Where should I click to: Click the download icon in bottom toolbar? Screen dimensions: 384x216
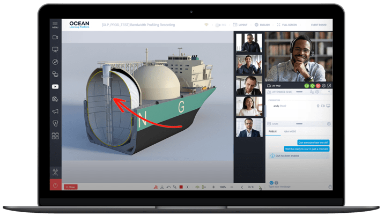[x=162, y=187]
